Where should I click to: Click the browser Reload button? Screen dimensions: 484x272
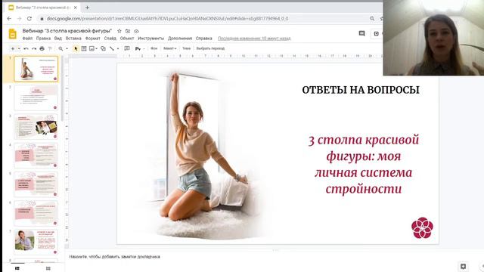pyautogui.click(x=29, y=18)
